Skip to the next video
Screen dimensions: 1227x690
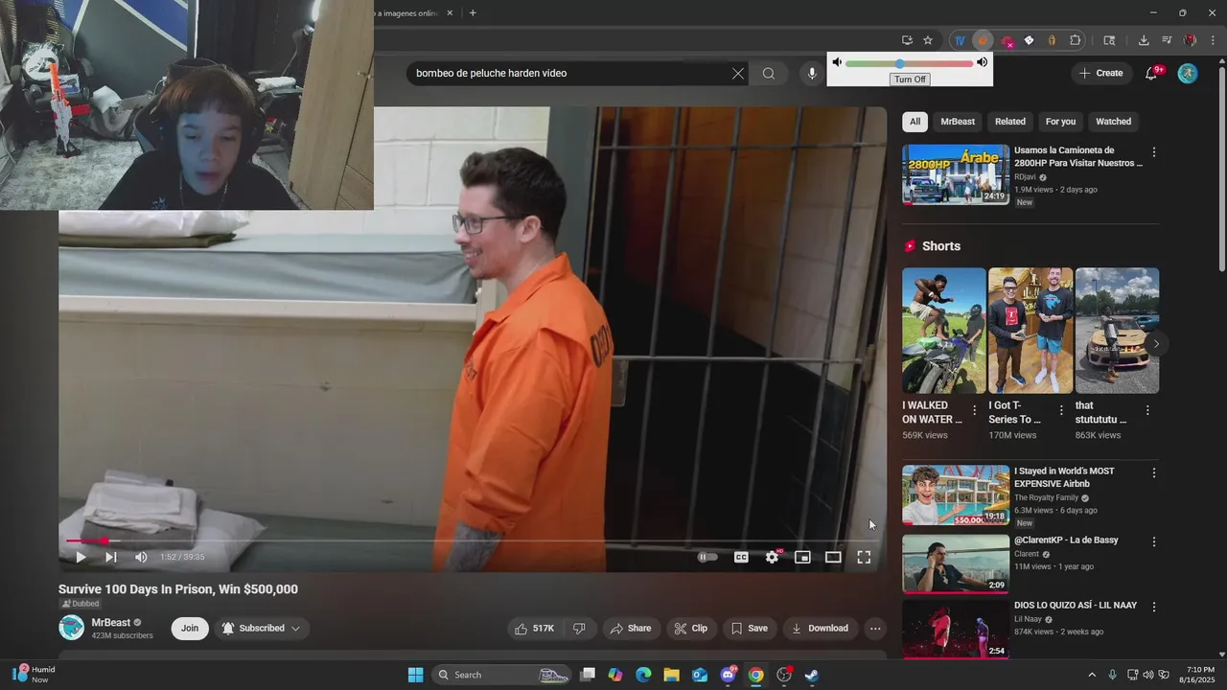click(111, 557)
